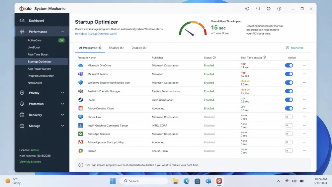Click the Adobe Creative Cloud icon
This screenshot has width=332, height=187.
pyautogui.click(x=81, y=108)
